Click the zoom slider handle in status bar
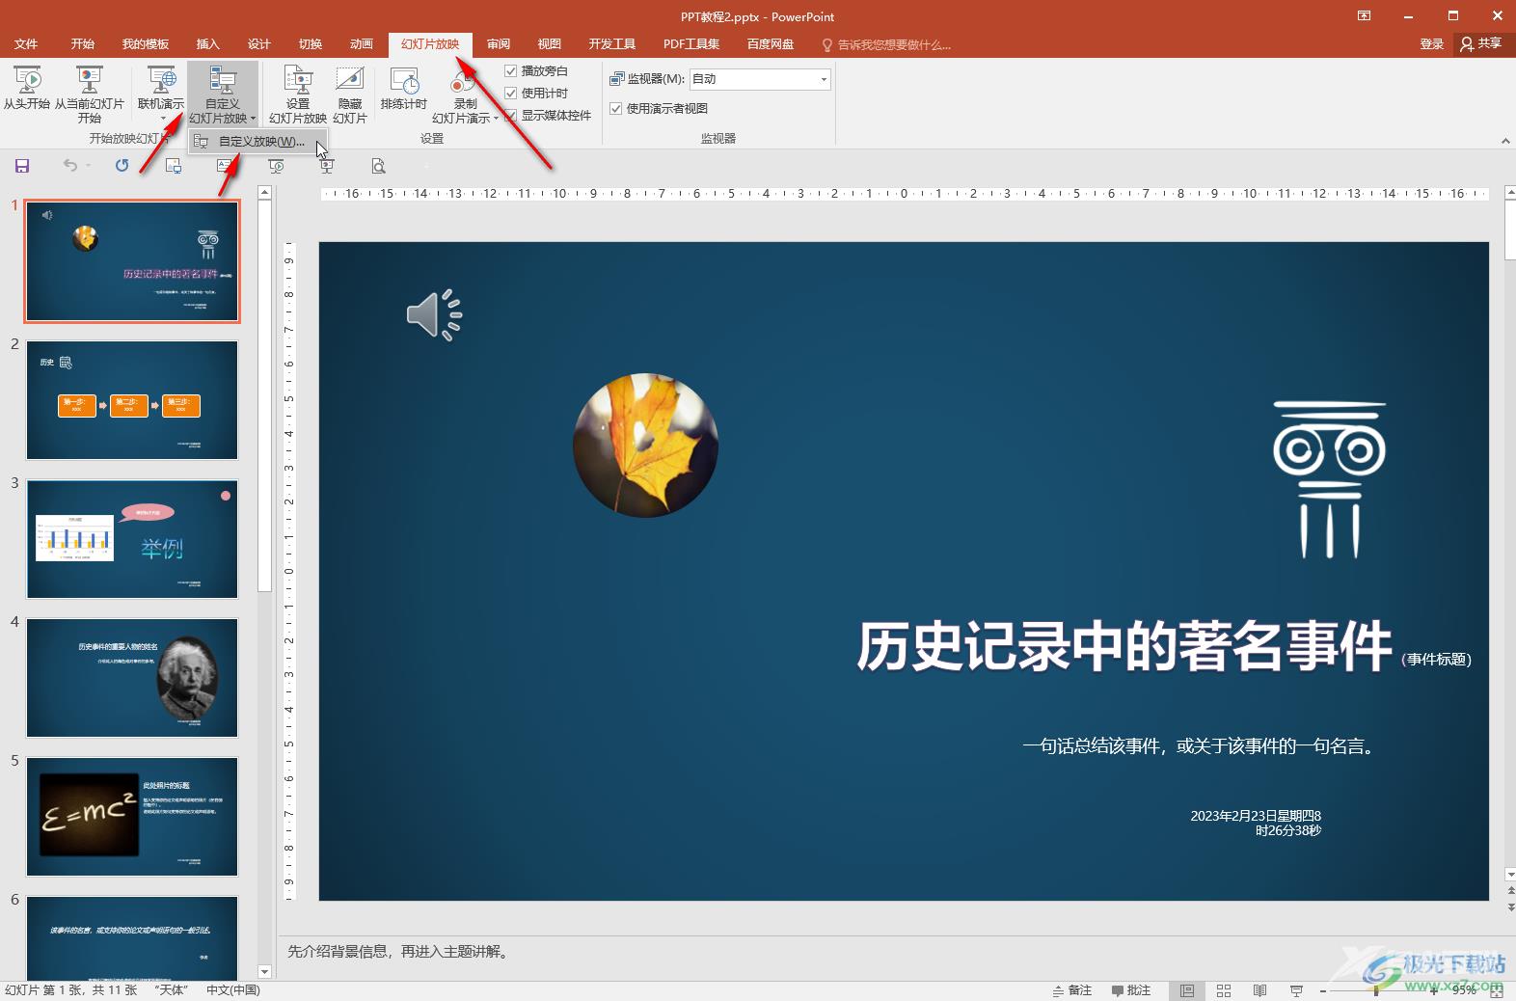The width and height of the screenshot is (1516, 1001). tap(1376, 990)
